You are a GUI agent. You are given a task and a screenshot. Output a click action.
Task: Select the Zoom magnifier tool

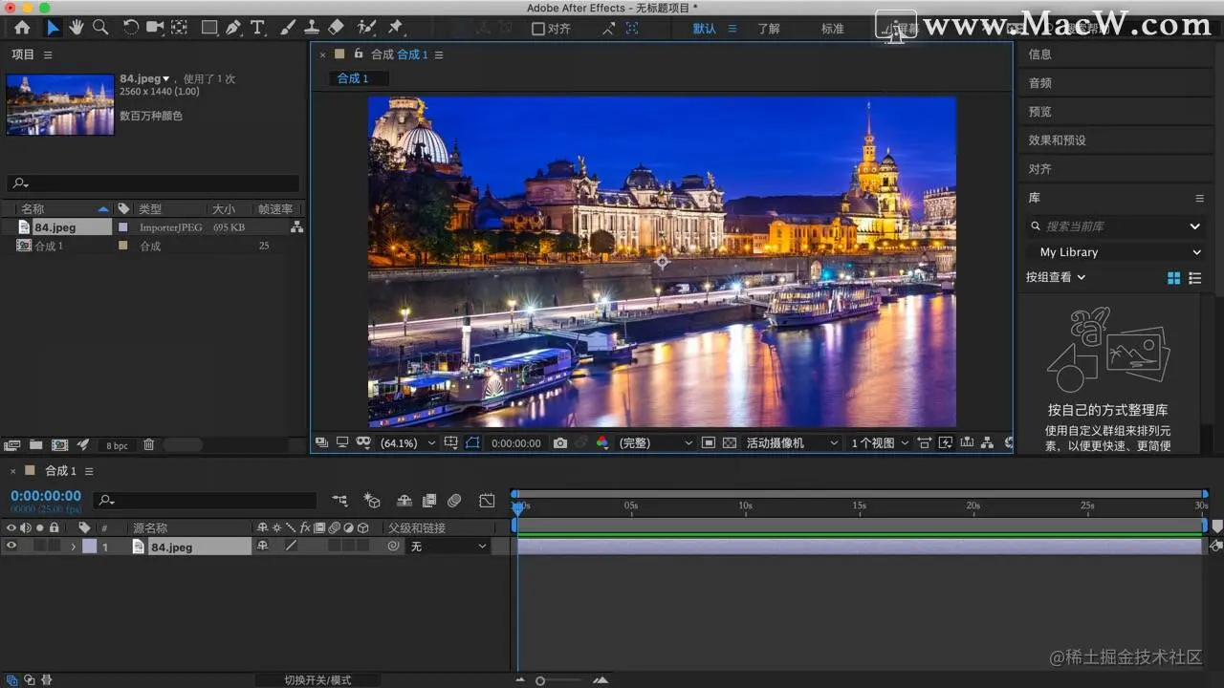(x=100, y=28)
